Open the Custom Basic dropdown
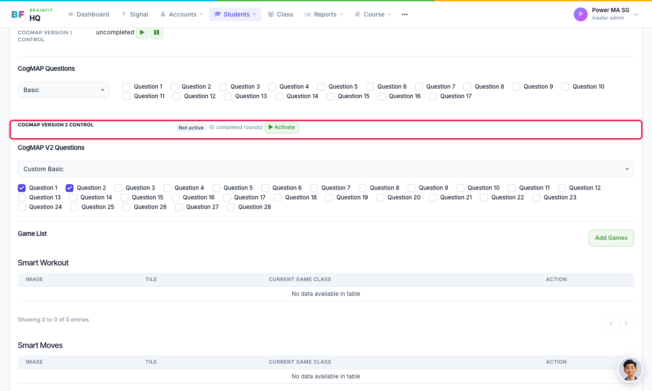This screenshot has width=652, height=391. pos(326,169)
